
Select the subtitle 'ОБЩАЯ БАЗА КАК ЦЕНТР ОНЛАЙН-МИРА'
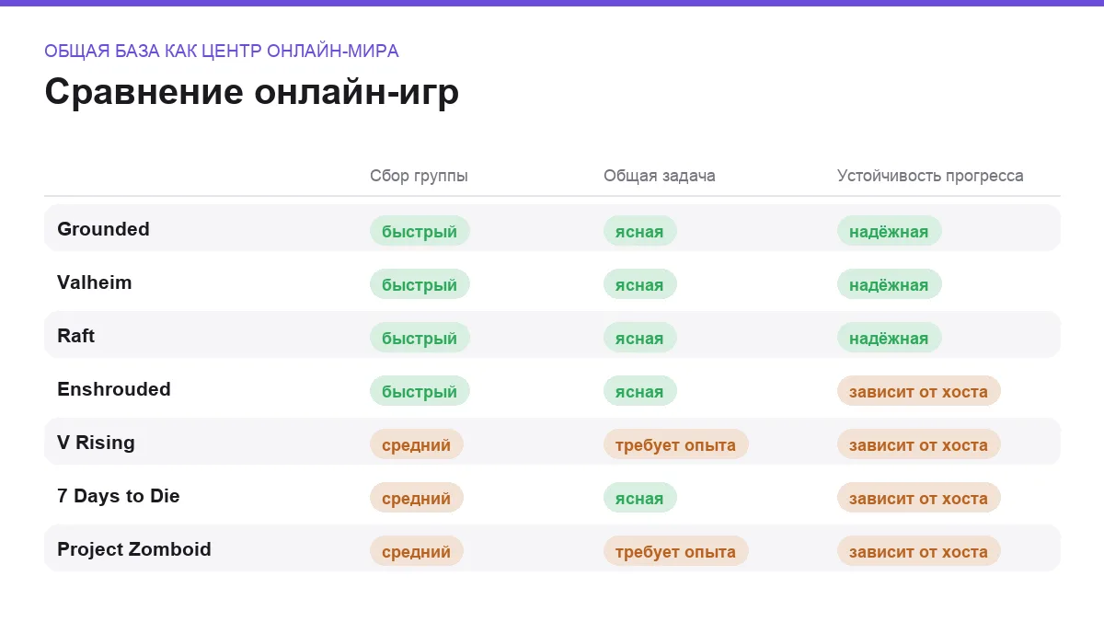(x=222, y=52)
